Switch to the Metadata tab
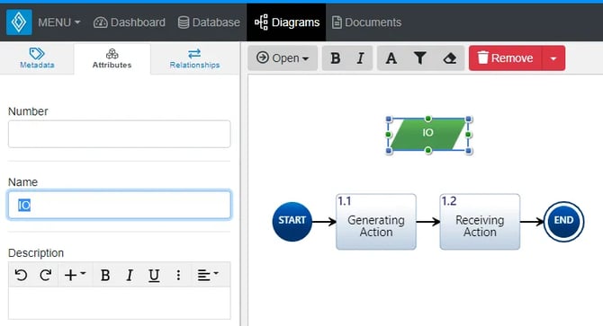This screenshot has height=326, width=603. tap(37, 58)
